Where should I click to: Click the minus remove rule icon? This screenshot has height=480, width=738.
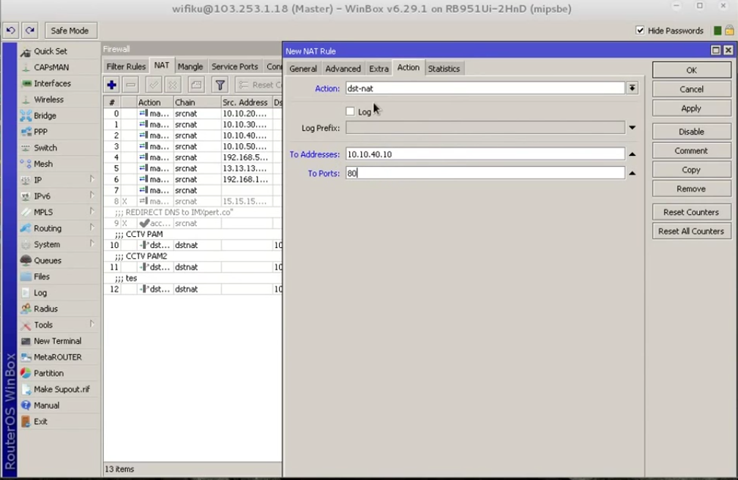[x=131, y=85]
